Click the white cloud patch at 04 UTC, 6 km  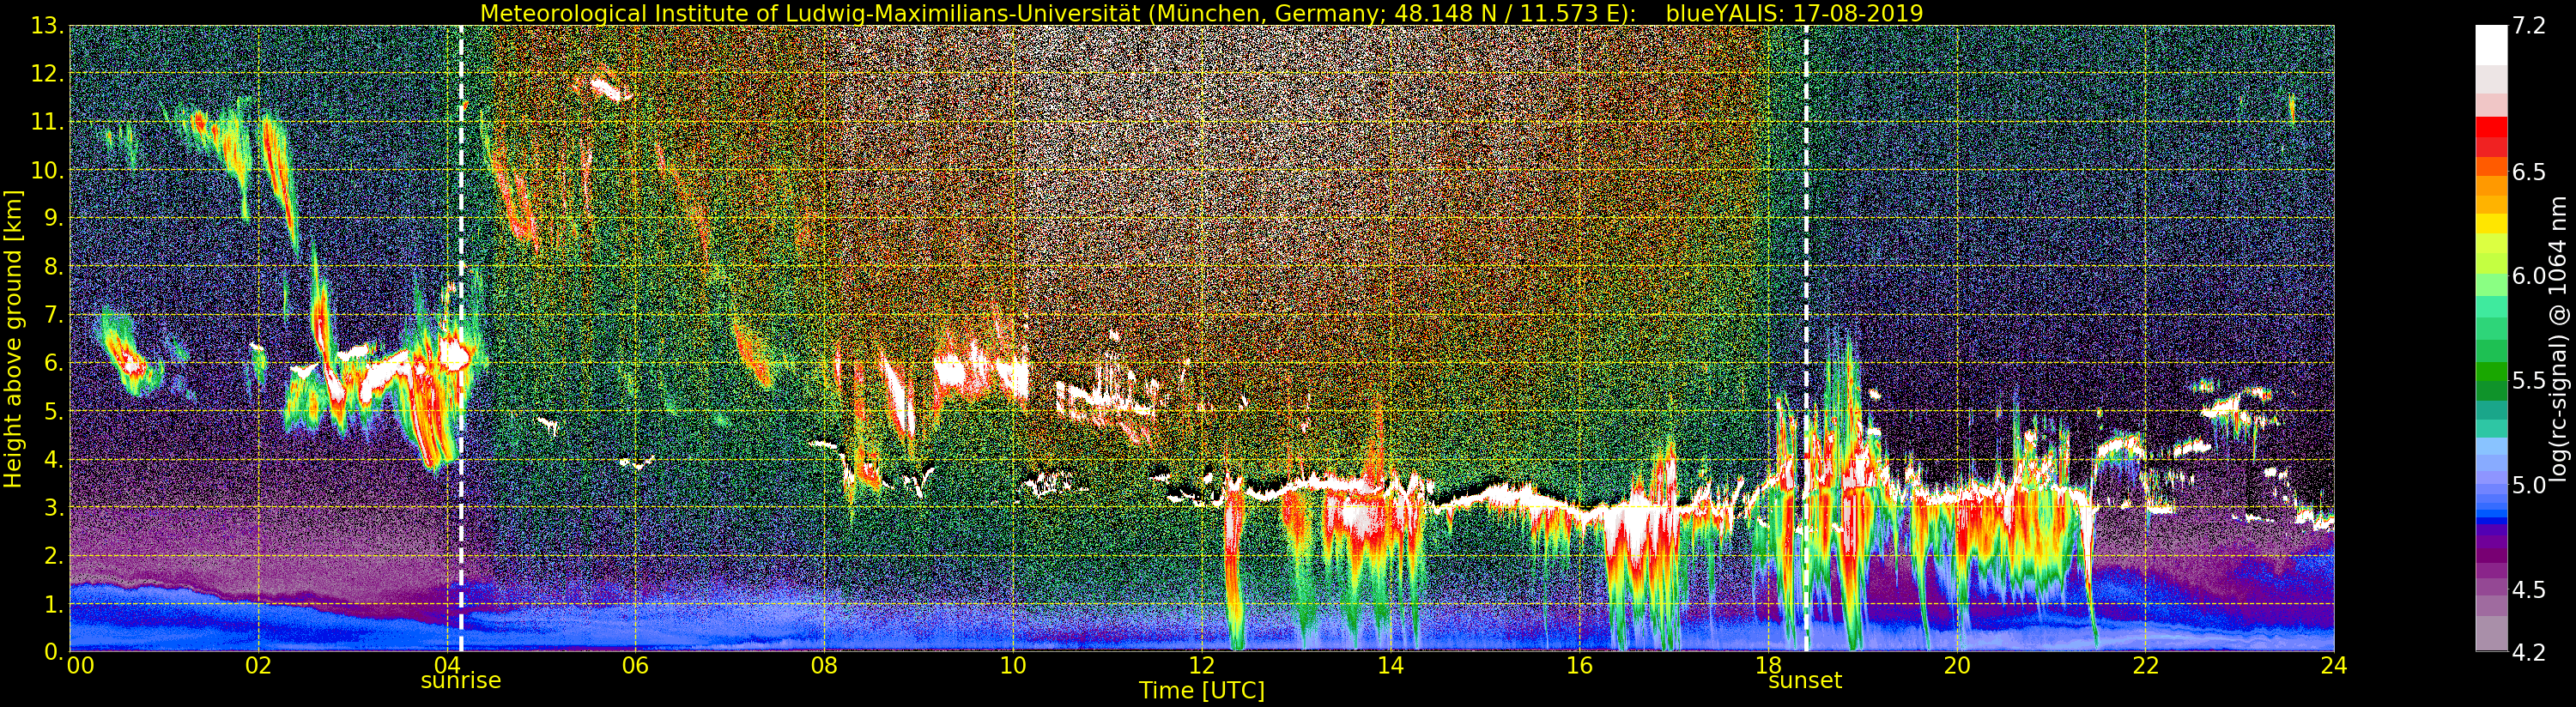(454, 355)
